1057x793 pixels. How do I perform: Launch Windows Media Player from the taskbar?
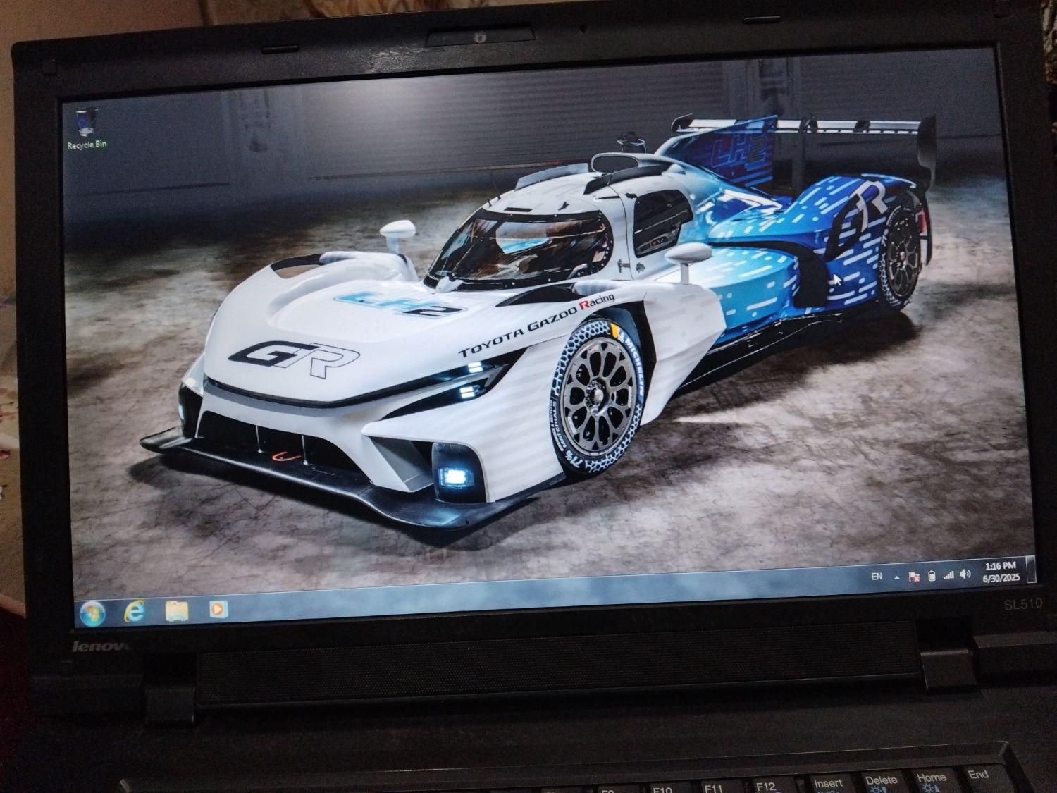[x=218, y=609]
